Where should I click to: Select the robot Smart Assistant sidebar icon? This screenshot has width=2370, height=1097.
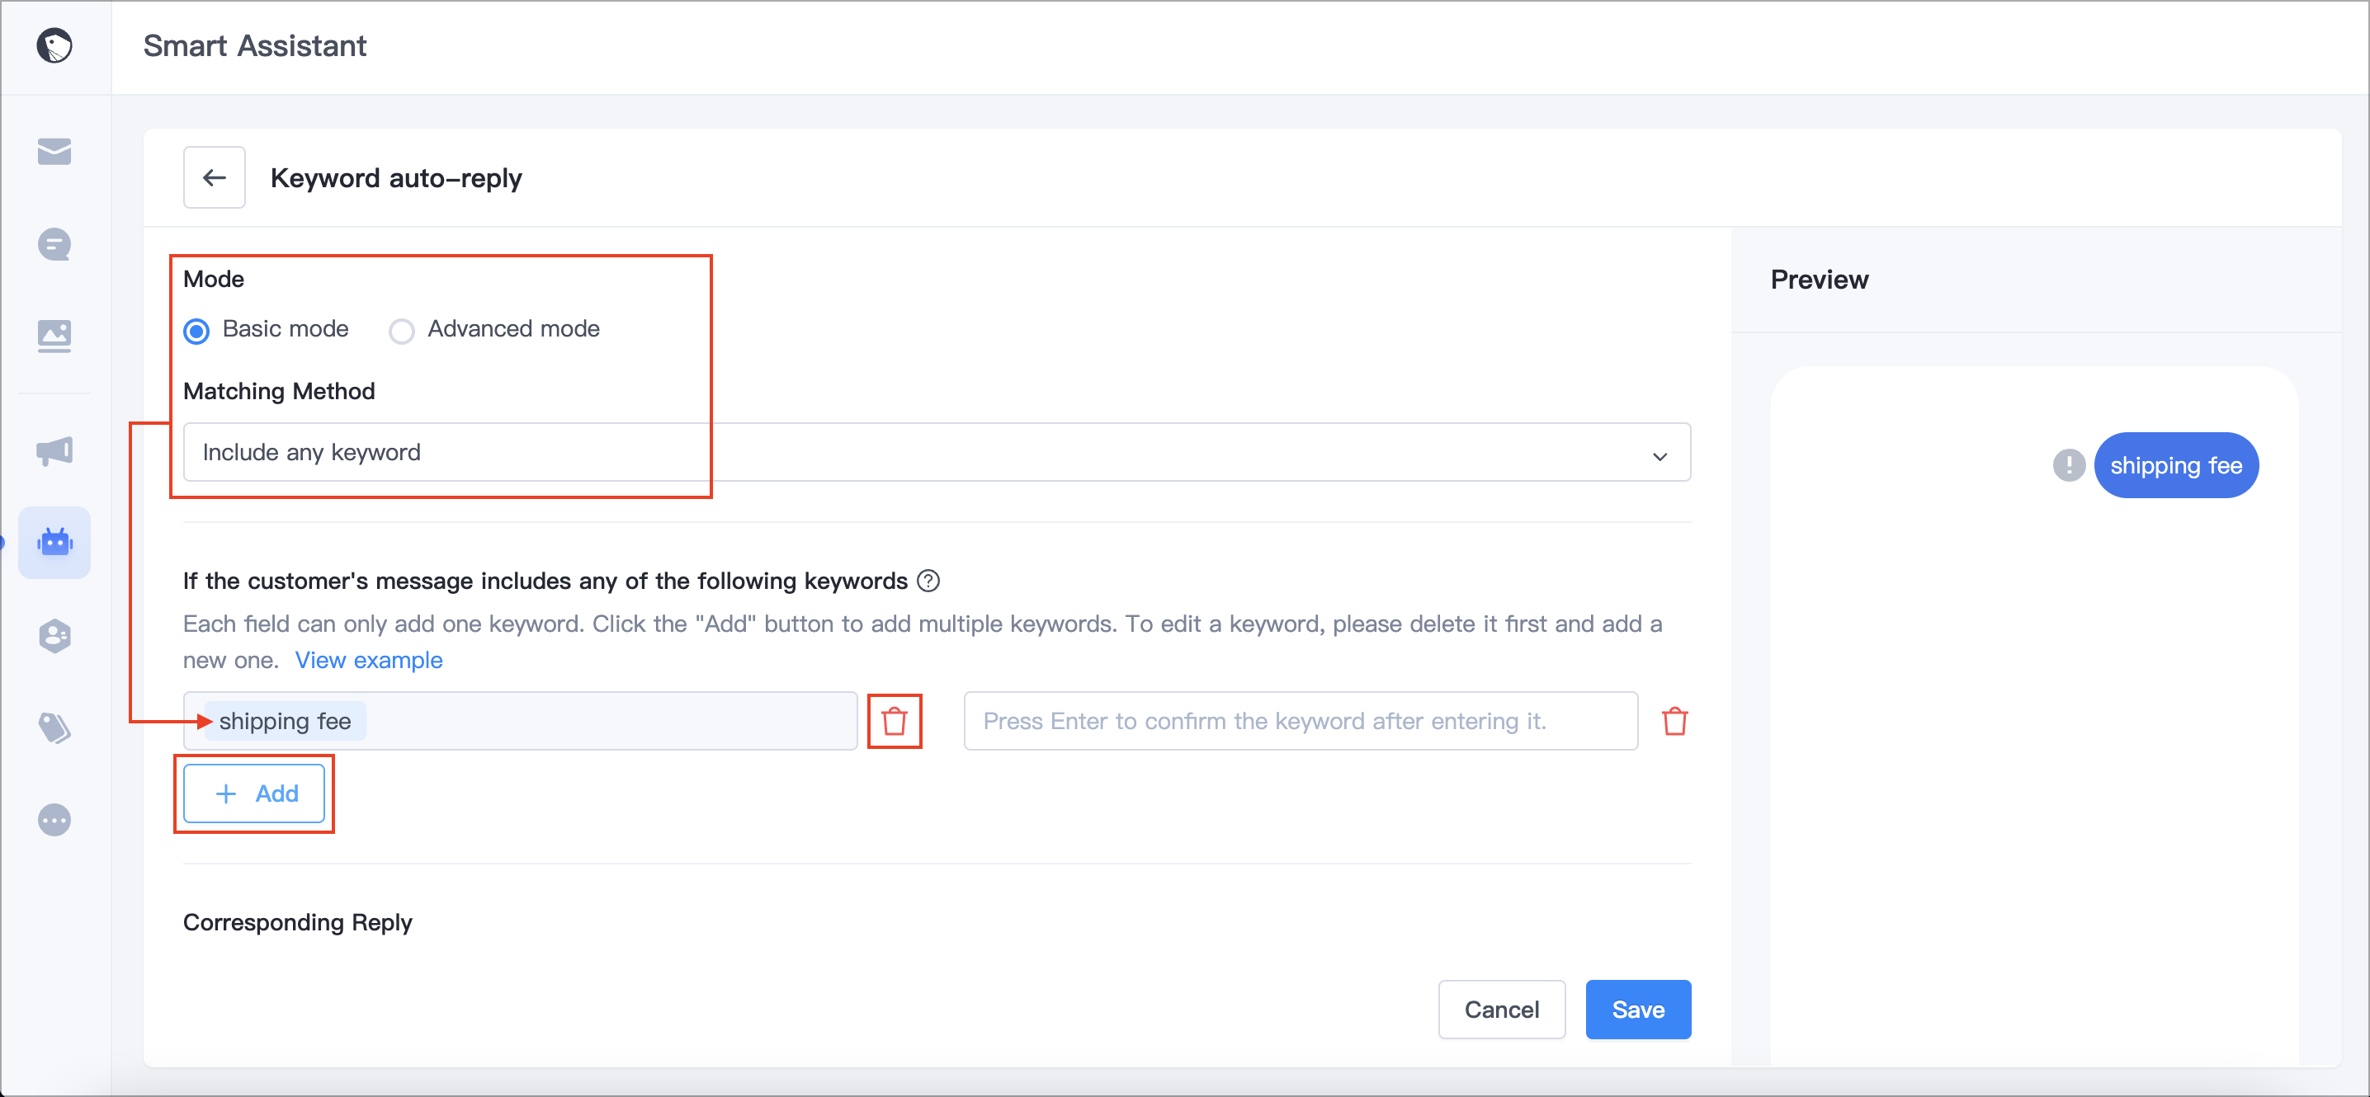pyautogui.click(x=54, y=543)
